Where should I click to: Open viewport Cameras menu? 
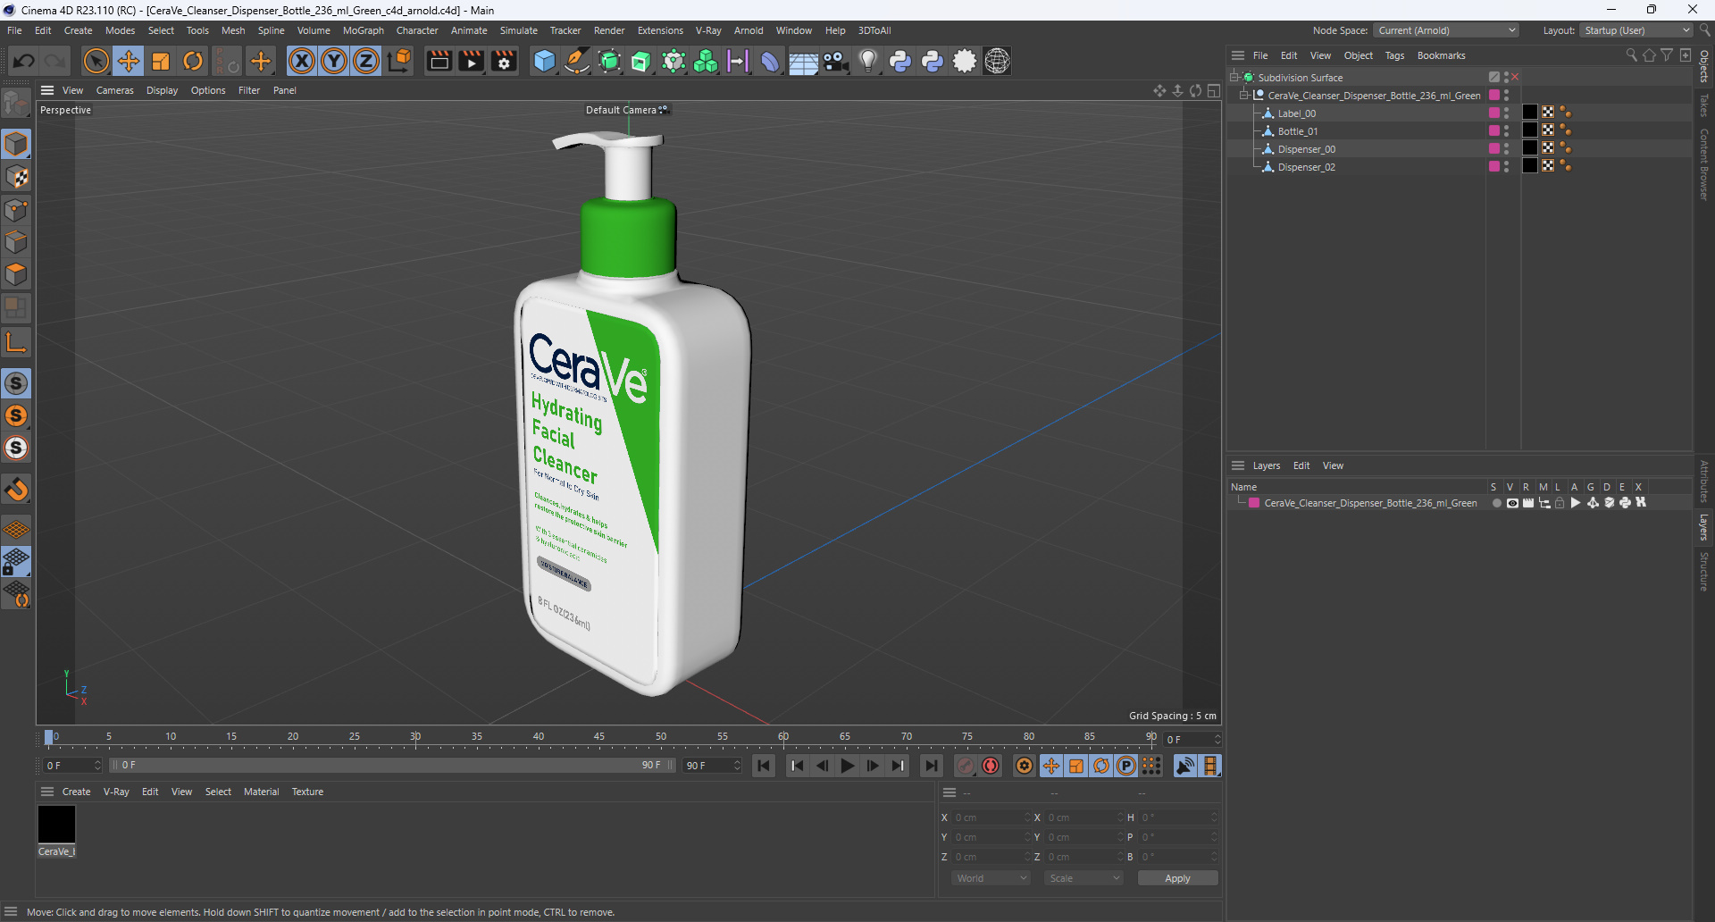[114, 90]
